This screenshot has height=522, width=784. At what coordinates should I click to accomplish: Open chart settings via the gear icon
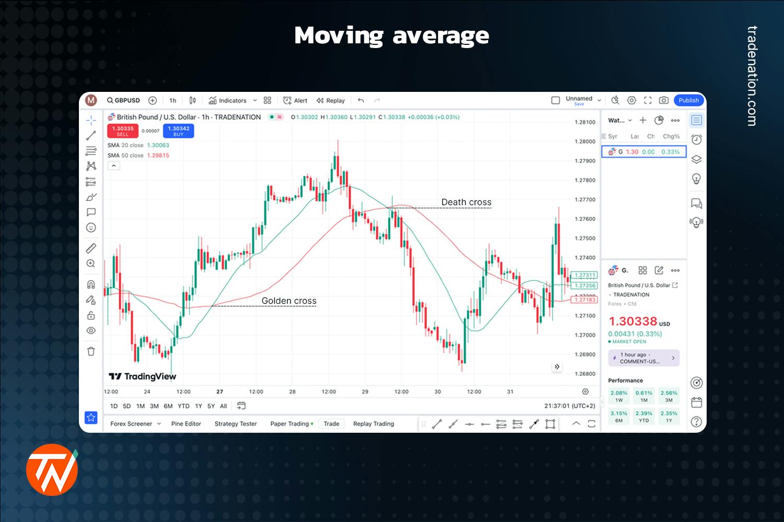pos(631,100)
